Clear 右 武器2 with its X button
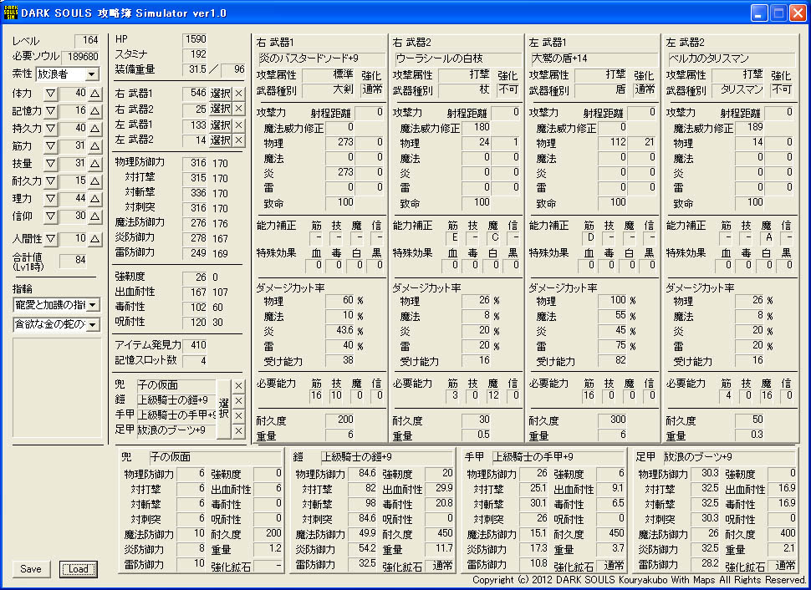The image size is (811, 590). (x=238, y=109)
